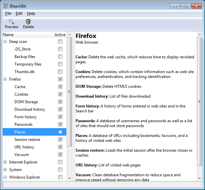
Task: Expand the System tree node
Action: pos(5,170)
